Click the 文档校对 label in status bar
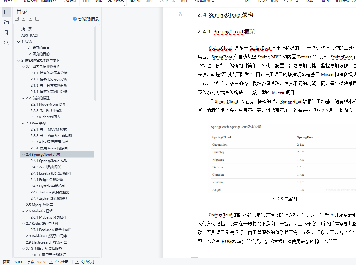The width and height of the screenshot is (356, 265). (x=87, y=262)
